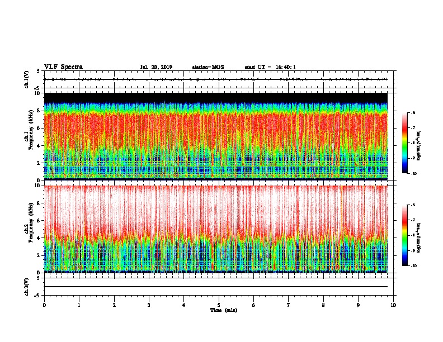The image size is (443, 342).
Task: Click time axis tick label "10" at right end
Action: click(393, 305)
